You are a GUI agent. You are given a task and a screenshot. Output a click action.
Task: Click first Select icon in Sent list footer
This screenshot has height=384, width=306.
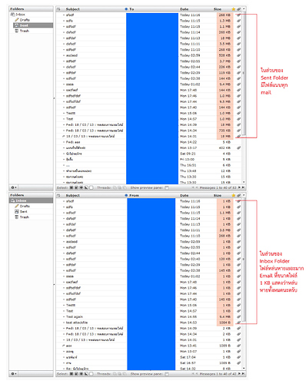tap(72, 187)
